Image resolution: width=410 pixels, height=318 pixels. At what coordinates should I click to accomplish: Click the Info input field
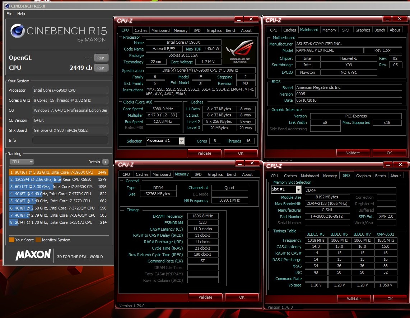click(70, 140)
